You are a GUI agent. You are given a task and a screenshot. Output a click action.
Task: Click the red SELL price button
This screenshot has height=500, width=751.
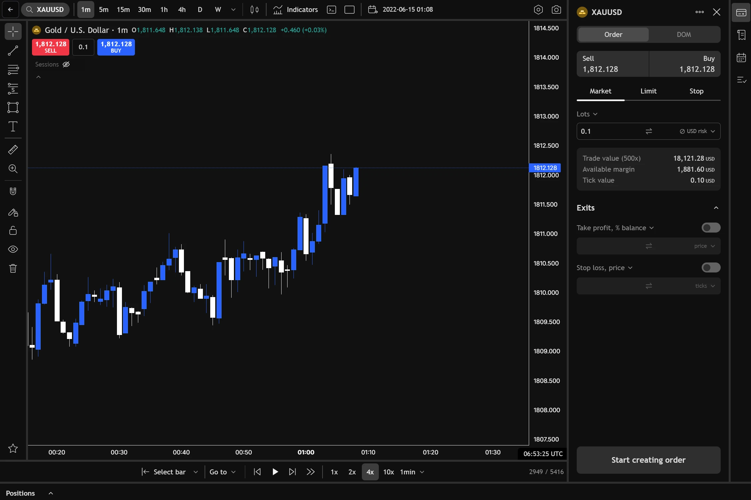coord(51,47)
